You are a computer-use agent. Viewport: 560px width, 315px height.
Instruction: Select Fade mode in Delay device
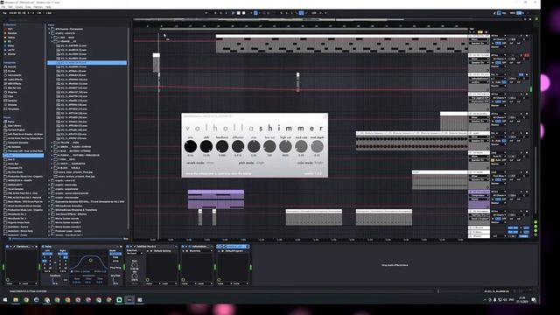point(115,257)
